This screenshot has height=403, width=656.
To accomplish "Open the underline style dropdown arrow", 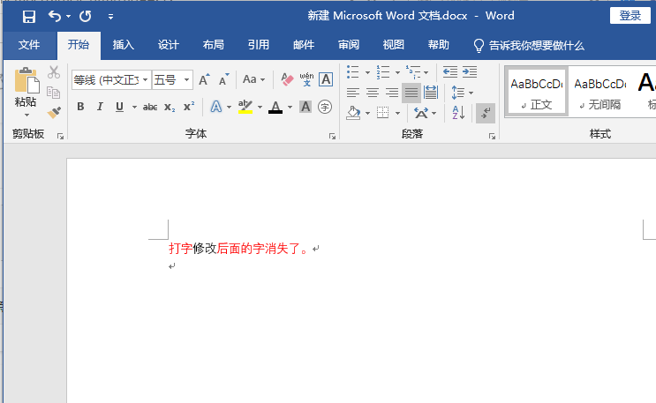I will 134,108.
